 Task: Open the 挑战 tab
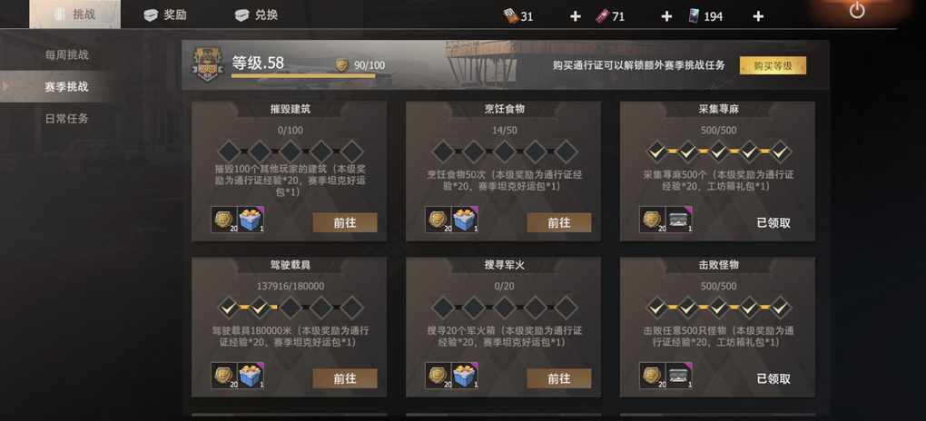click(75, 15)
